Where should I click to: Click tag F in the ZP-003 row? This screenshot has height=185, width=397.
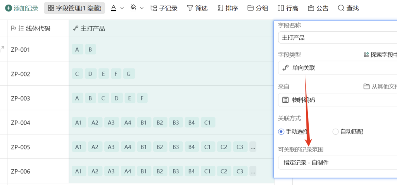pos(142,98)
